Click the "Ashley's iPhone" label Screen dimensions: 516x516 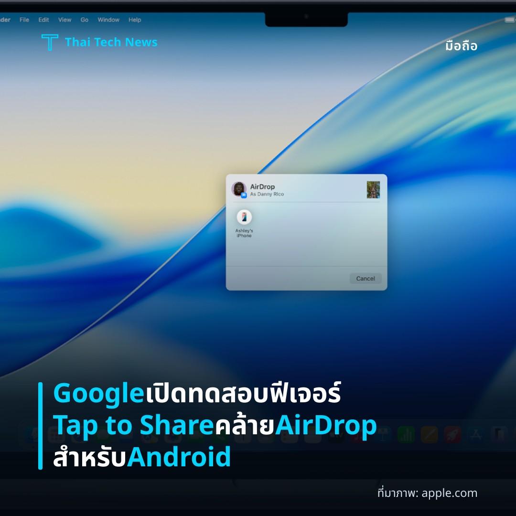click(244, 233)
